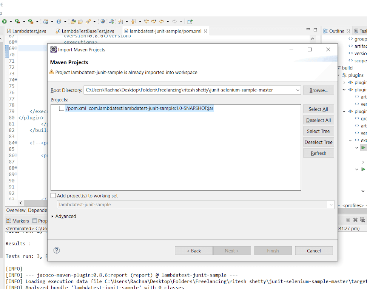
Task: Open the dialog help question mark icon
Action: pyautogui.click(x=57, y=250)
